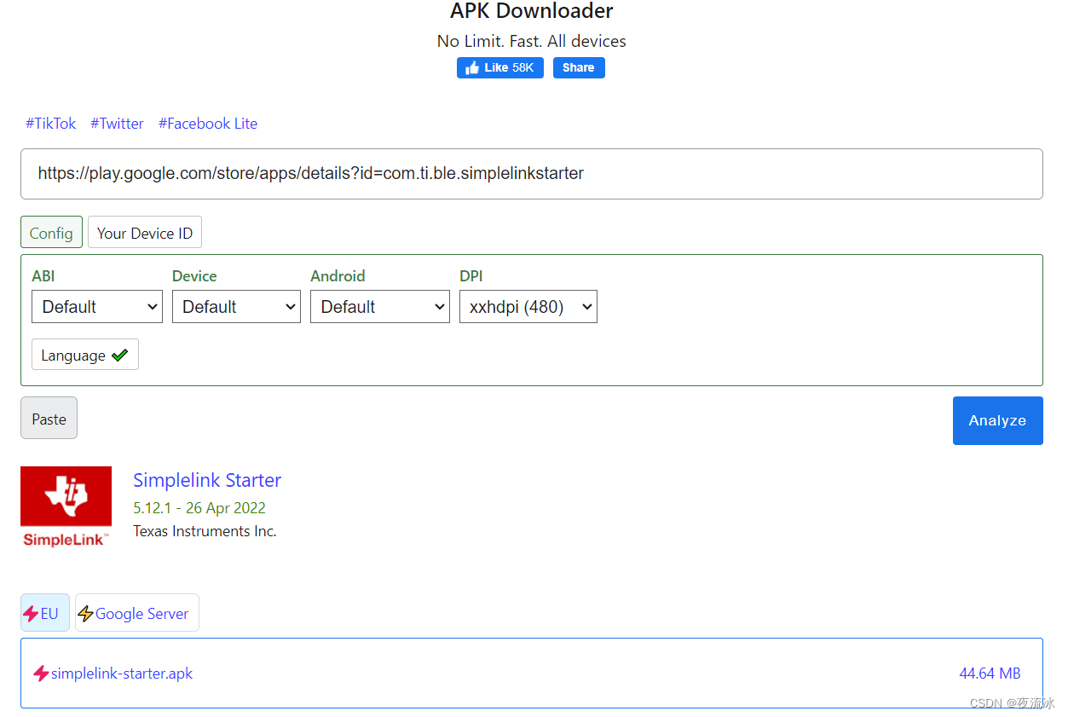1068x717 pixels.
Task: Click the 44.64 MB file size
Action: coord(990,674)
